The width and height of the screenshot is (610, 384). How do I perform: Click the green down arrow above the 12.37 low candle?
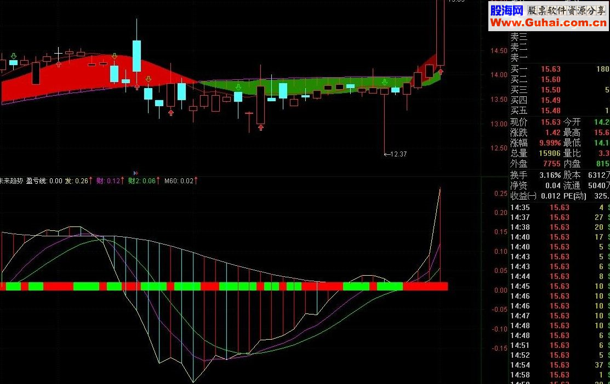point(384,82)
